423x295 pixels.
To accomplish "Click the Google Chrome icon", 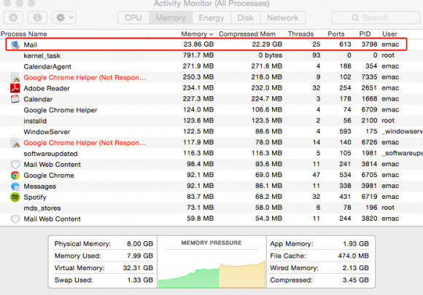I will coord(15,176).
